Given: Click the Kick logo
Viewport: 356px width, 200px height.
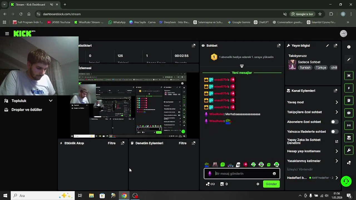Looking at the screenshot, I should 24,33.
